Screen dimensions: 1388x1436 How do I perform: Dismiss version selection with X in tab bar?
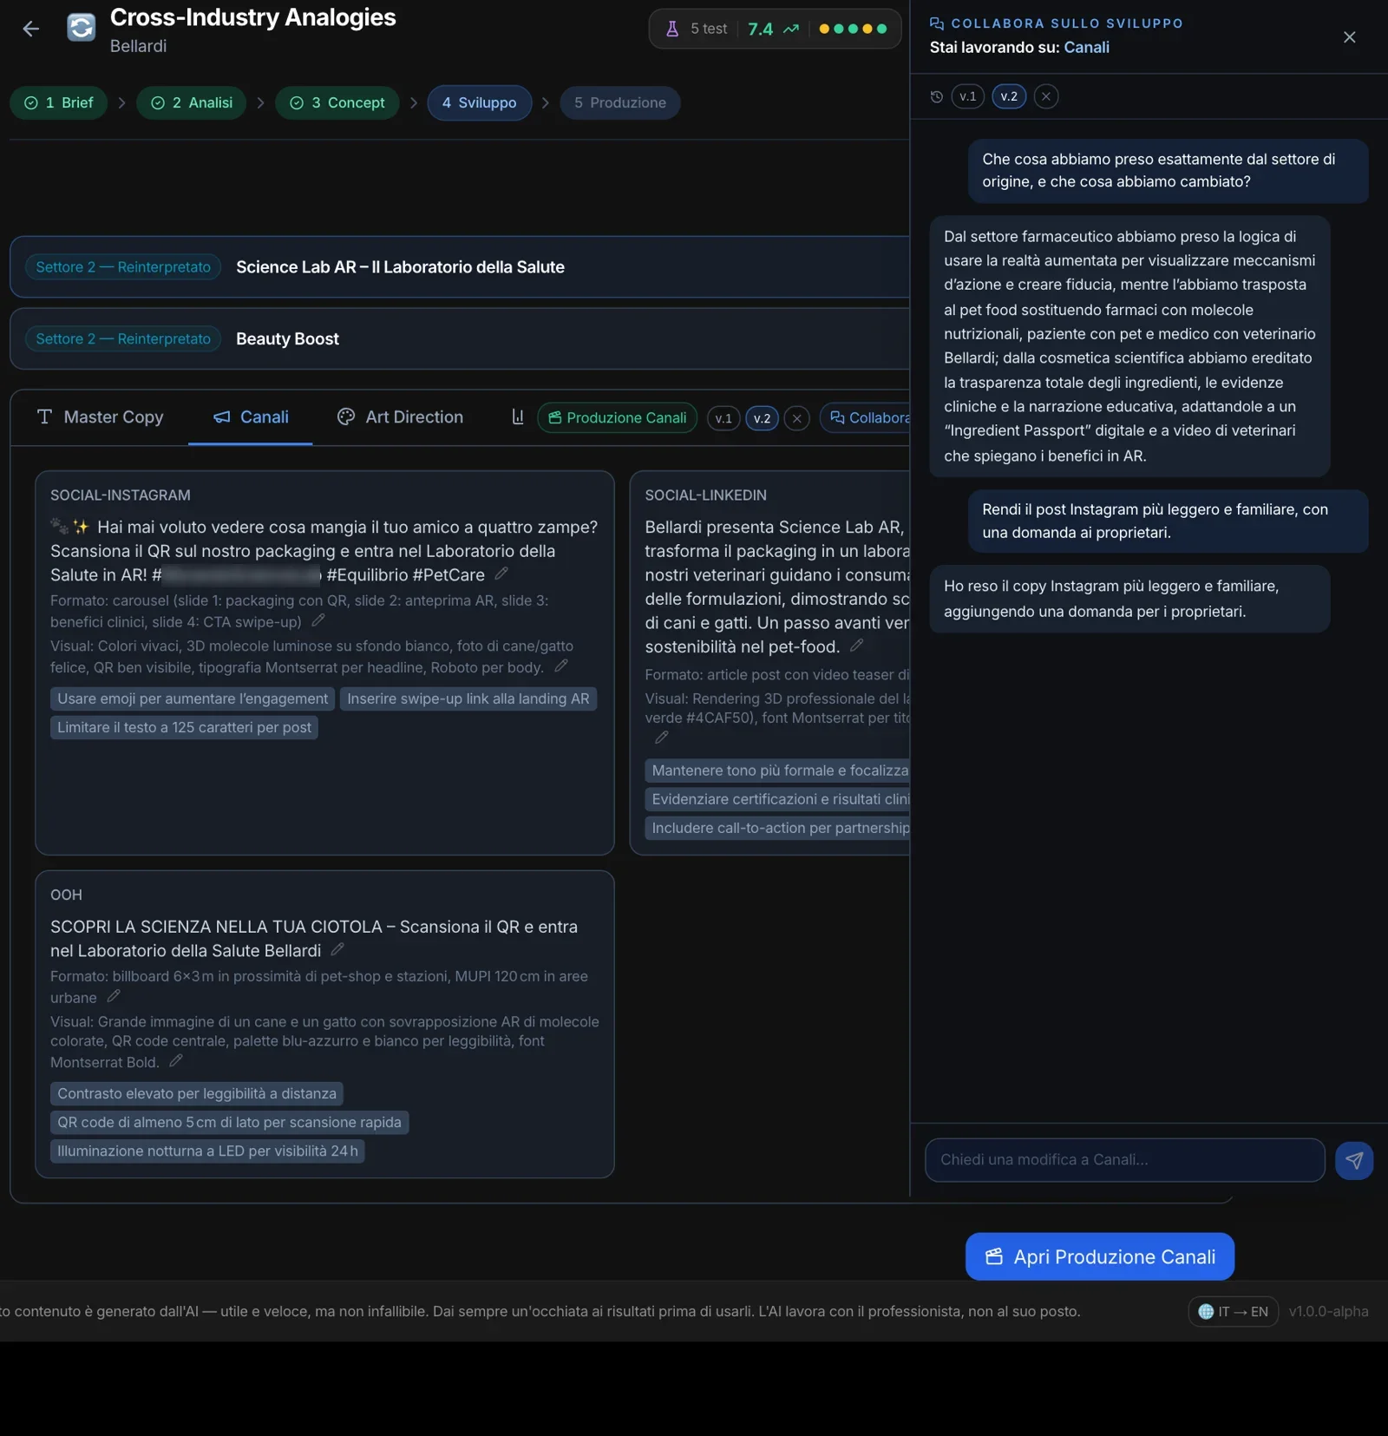[796, 418]
